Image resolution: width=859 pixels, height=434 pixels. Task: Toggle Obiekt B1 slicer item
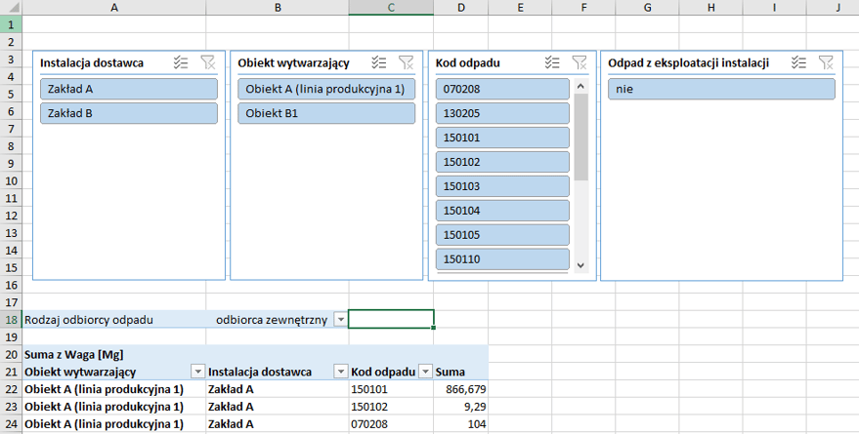(x=326, y=113)
